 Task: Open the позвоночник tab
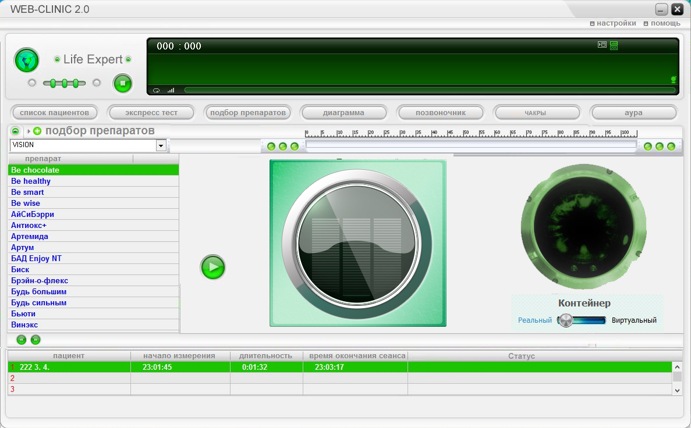click(x=440, y=113)
